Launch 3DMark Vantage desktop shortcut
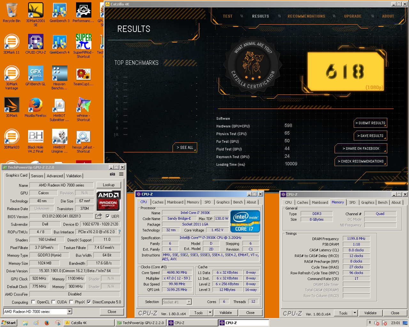 (x=12, y=78)
